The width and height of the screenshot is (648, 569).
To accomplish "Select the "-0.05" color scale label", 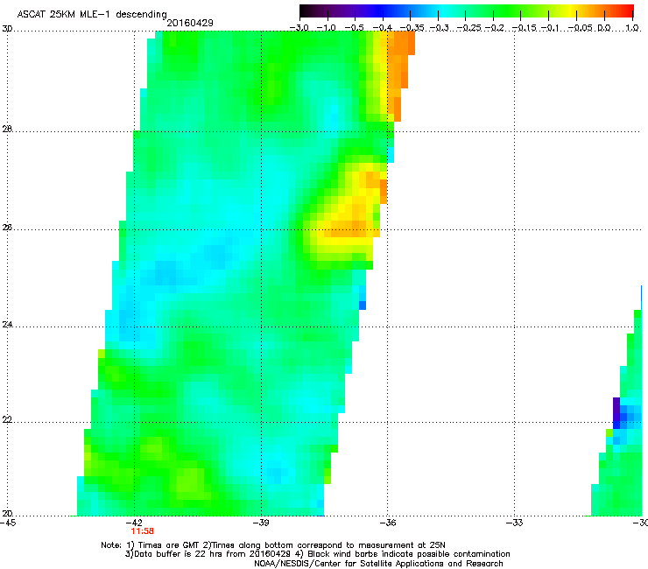I will pyautogui.click(x=581, y=28).
